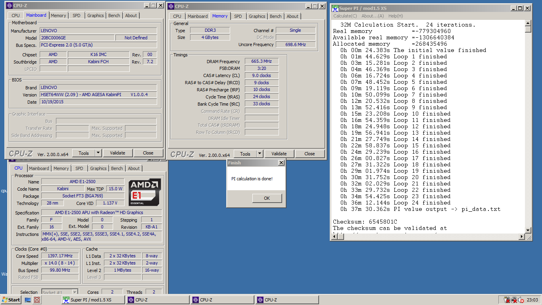Open the Tools dropdown arrow in the Mainboard window
This screenshot has height=305, width=542.
pos(98,153)
